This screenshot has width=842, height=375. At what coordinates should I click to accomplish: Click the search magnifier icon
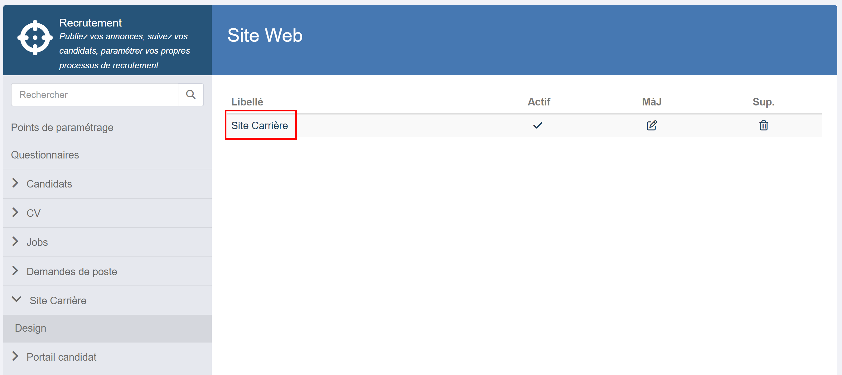point(191,95)
